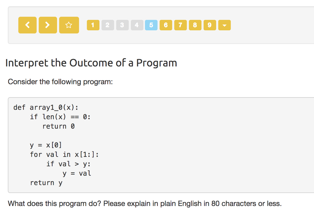Viewport: 314px width, 217px height.
Task: Select question 8 in the navigation bar
Action: [x=195, y=25]
